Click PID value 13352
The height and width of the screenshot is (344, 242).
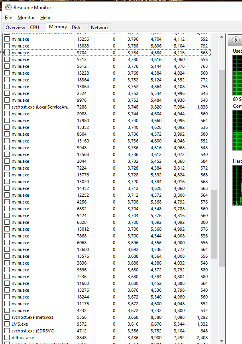coord(83,127)
